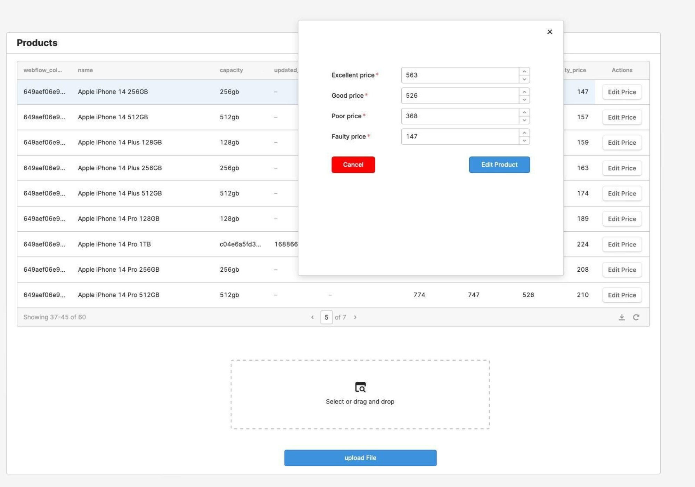Decrease Faulty price using stepper
Image resolution: width=695 pixels, height=487 pixels.
pyautogui.click(x=524, y=141)
